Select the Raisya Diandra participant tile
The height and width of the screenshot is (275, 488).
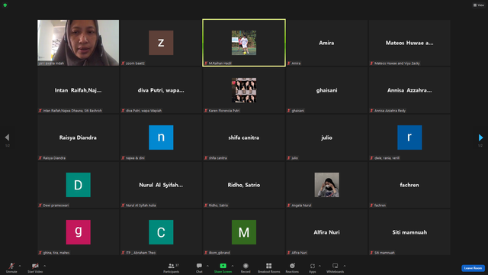coord(78,137)
